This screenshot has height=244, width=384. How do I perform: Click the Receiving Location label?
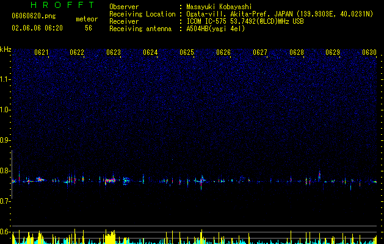[x=142, y=14]
